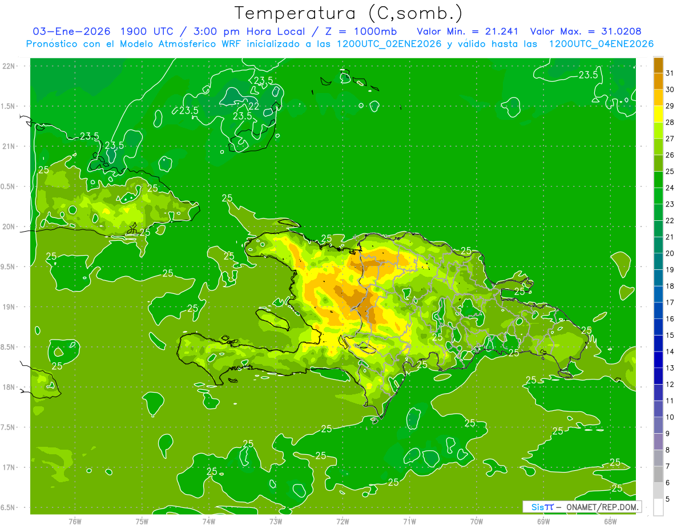Screen dimensions: 685x529
Task: Click the "72W" longitude axis label
Action: click(342, 521)
